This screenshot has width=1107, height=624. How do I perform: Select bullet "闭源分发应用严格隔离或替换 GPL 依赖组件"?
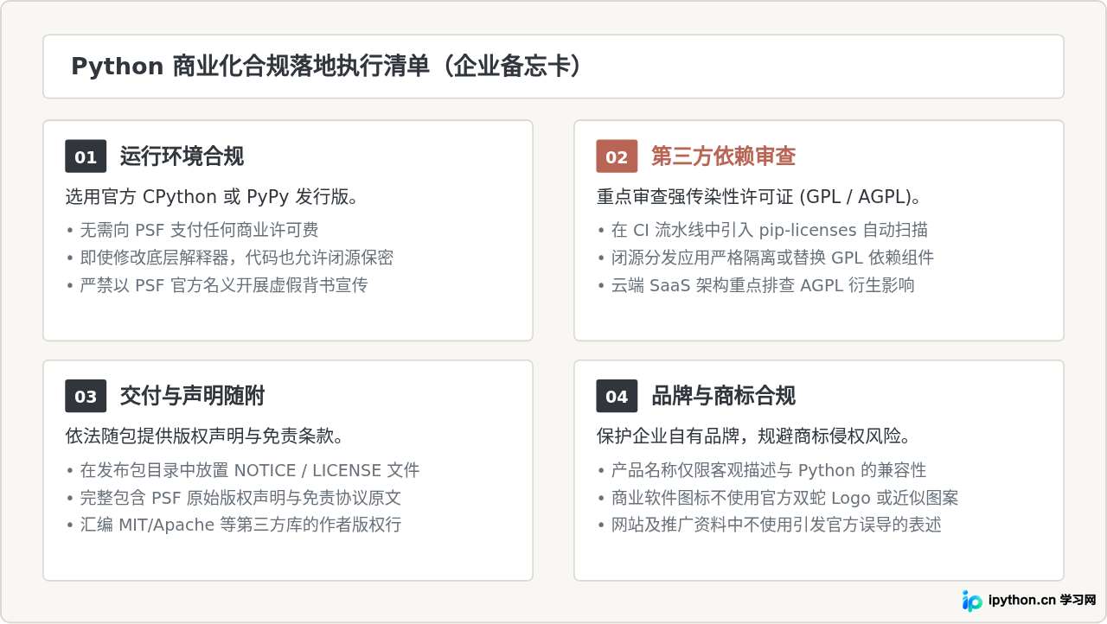pyautogui.click(x=765, y=258)
